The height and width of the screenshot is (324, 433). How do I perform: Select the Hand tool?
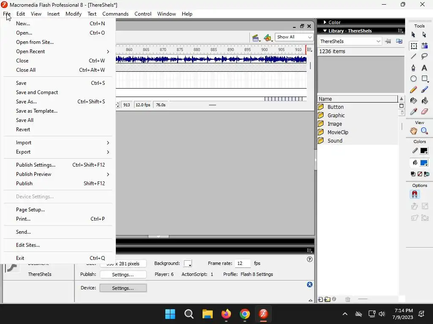coord(414,131)
